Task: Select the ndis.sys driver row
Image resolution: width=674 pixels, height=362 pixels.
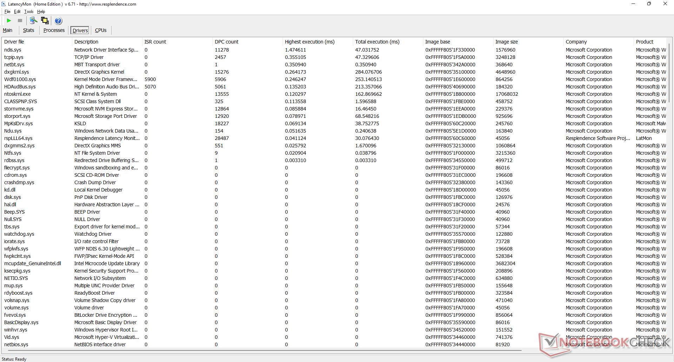Action: 334,50
